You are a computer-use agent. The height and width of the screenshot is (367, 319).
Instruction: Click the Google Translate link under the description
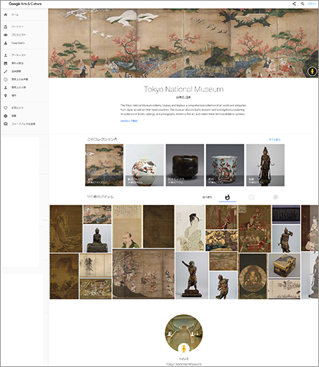(129, 121)
